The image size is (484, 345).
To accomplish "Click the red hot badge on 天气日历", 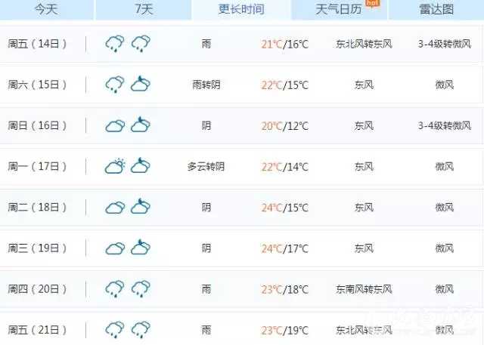I will 371,3.
